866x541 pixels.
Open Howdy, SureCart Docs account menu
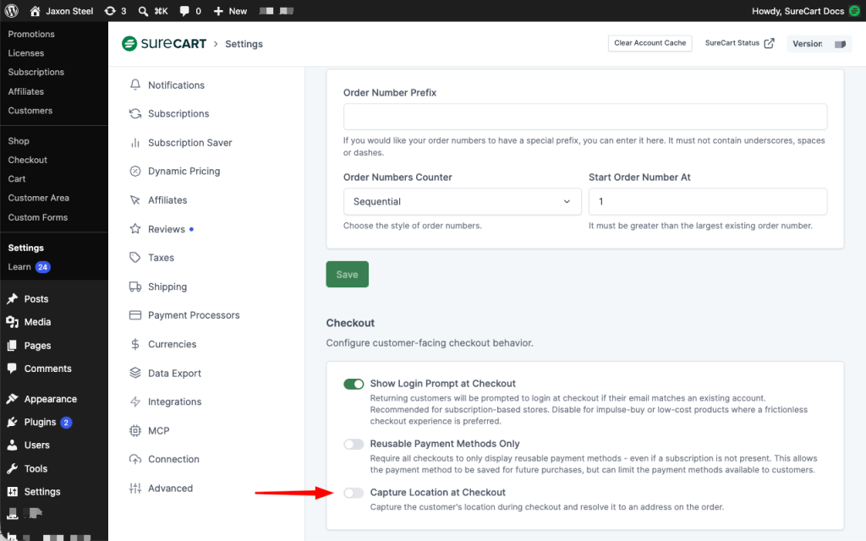pyautogui.click(x=805, y=11)
